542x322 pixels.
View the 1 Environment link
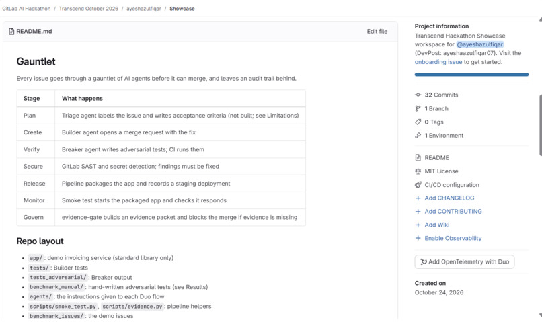444,135
